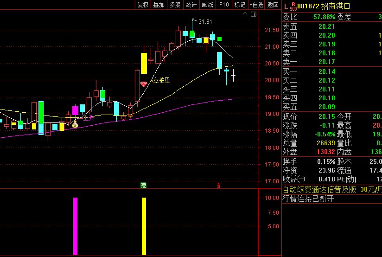This screenshot has height=257, width=382.
Task: Click the 卖二 price 20.18
Action: (x=327, y=53)
